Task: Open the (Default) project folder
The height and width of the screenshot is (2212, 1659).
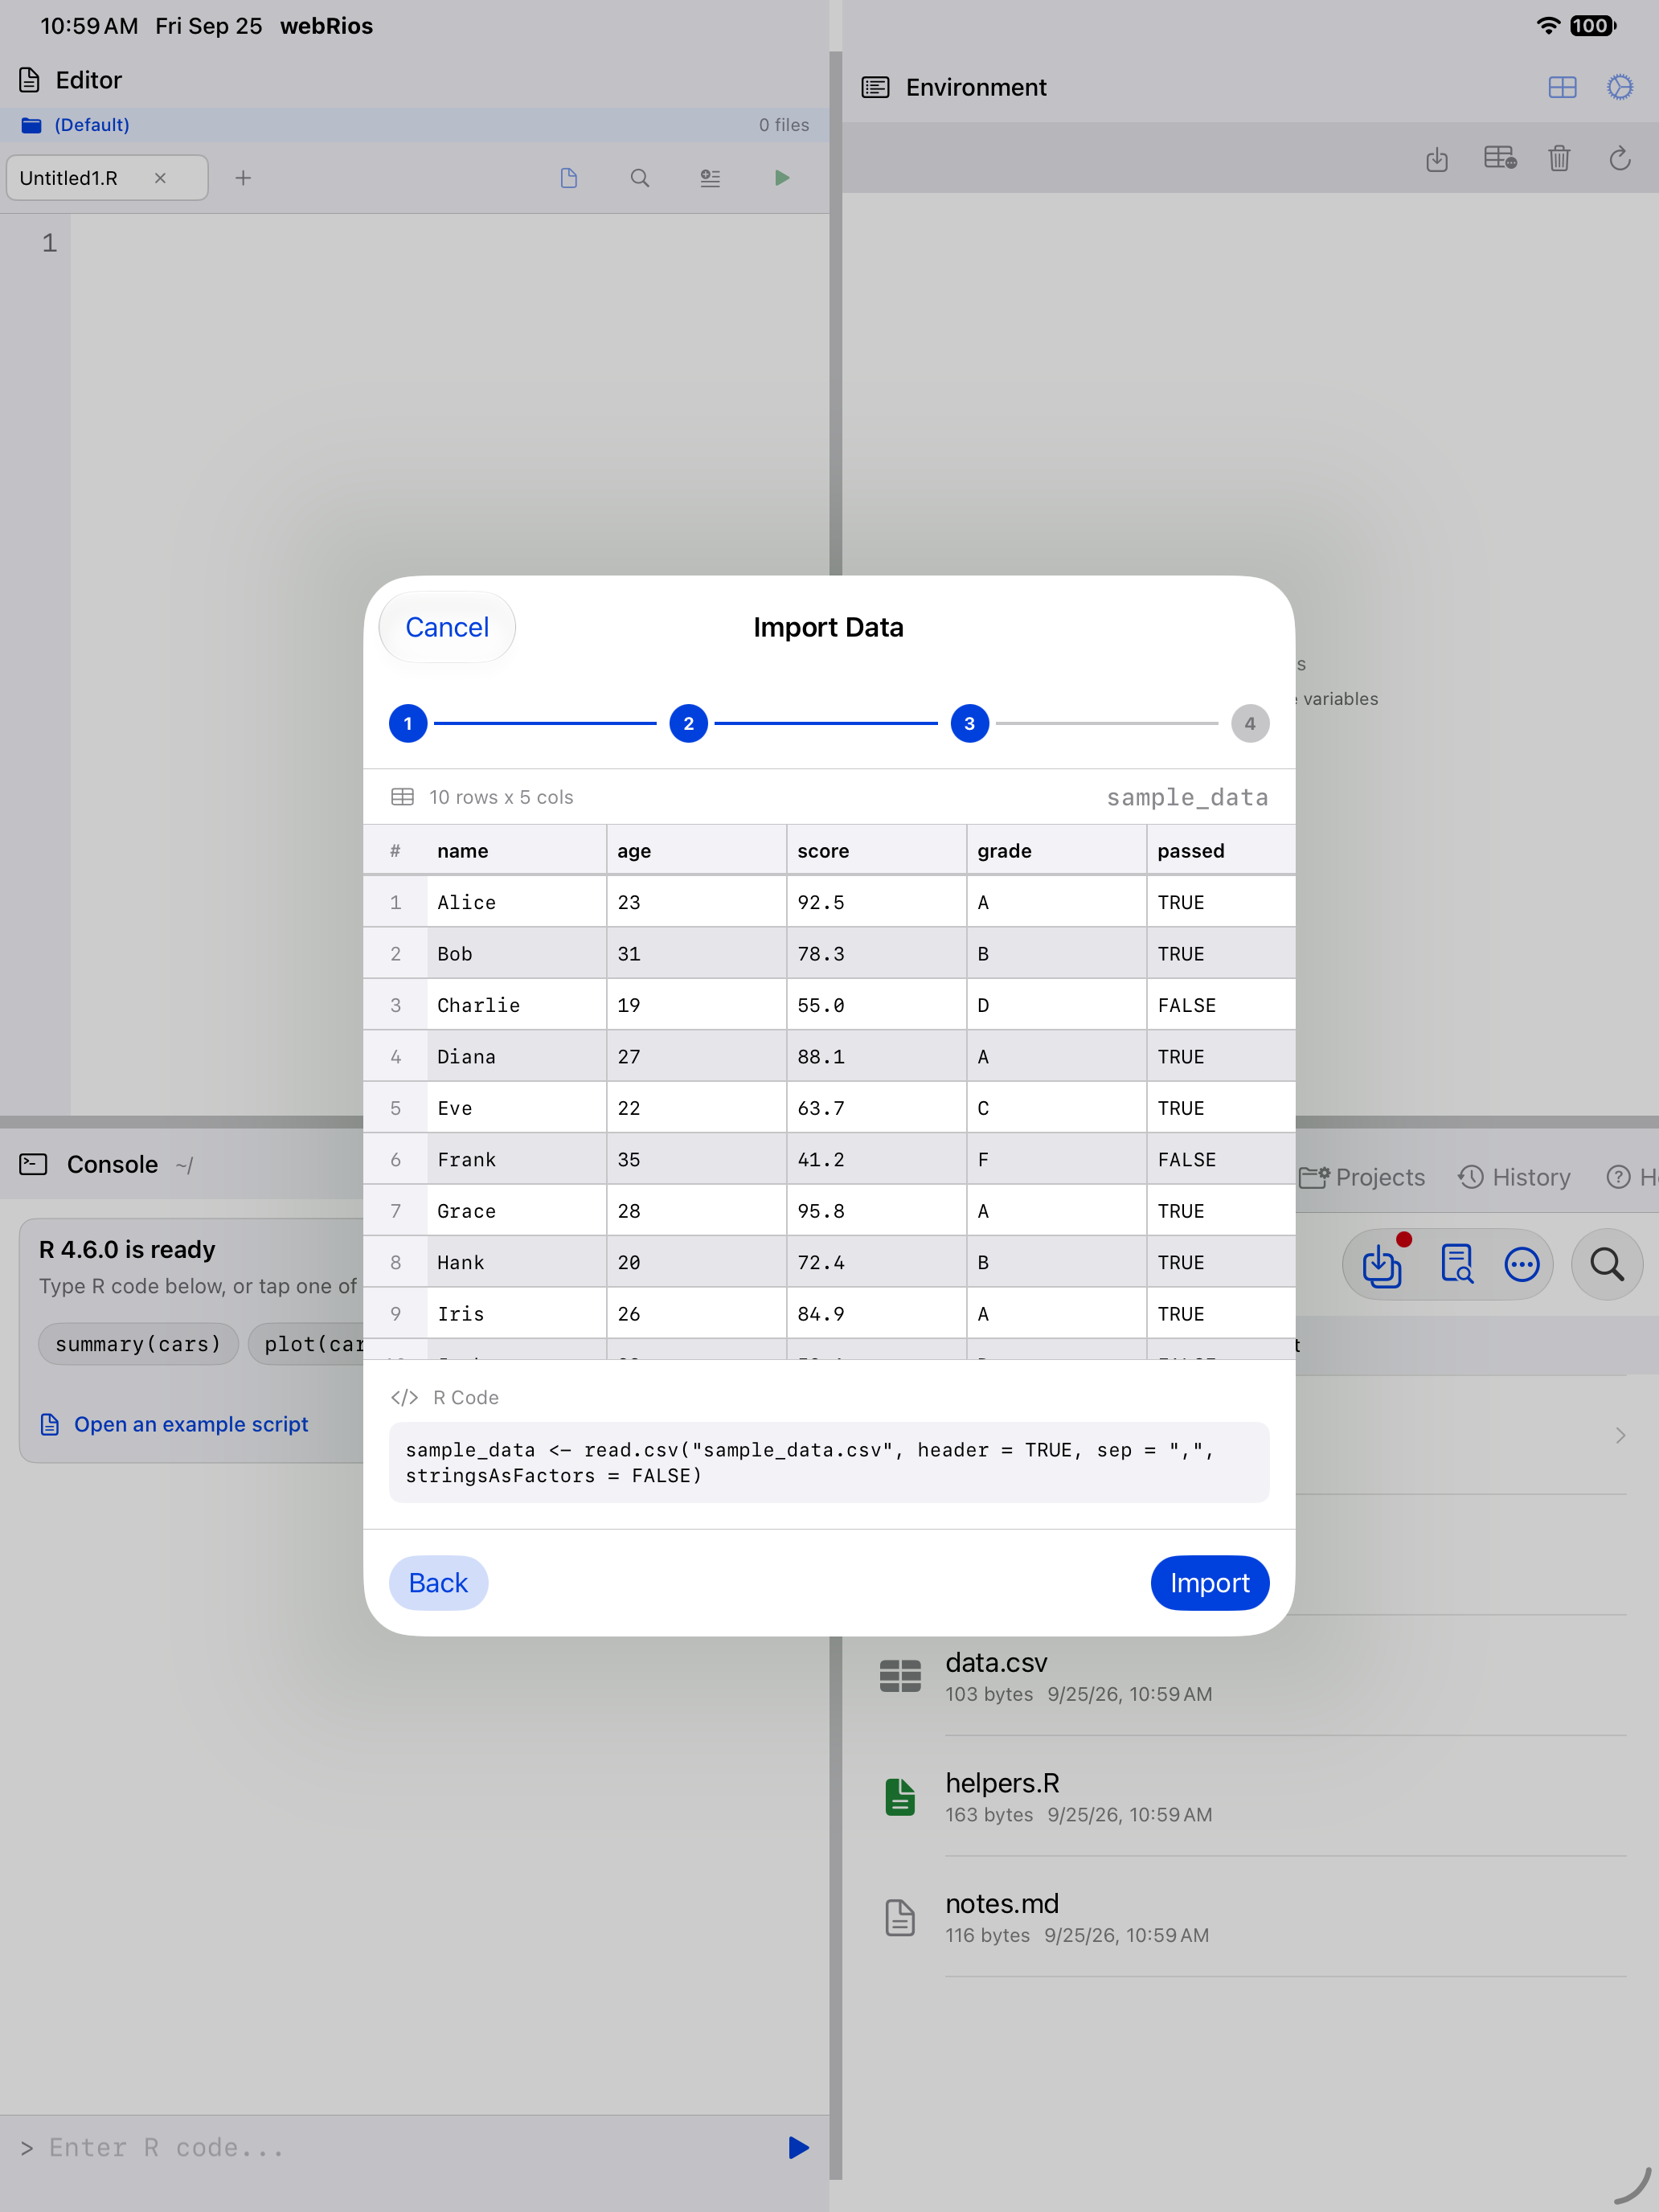Action: pos(75,125)
